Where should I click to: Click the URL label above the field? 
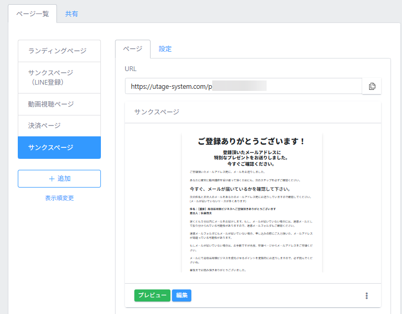coord(131,68)
